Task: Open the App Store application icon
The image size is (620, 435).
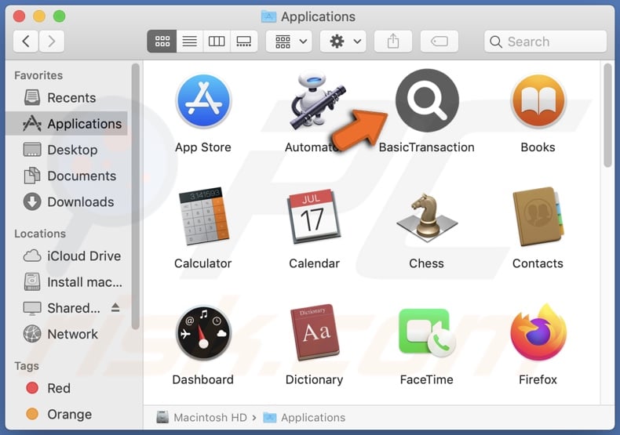Action: tap(203, 101)
